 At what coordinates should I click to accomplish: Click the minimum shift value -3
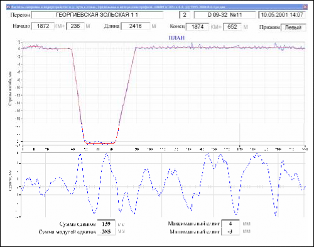(230, 231)
